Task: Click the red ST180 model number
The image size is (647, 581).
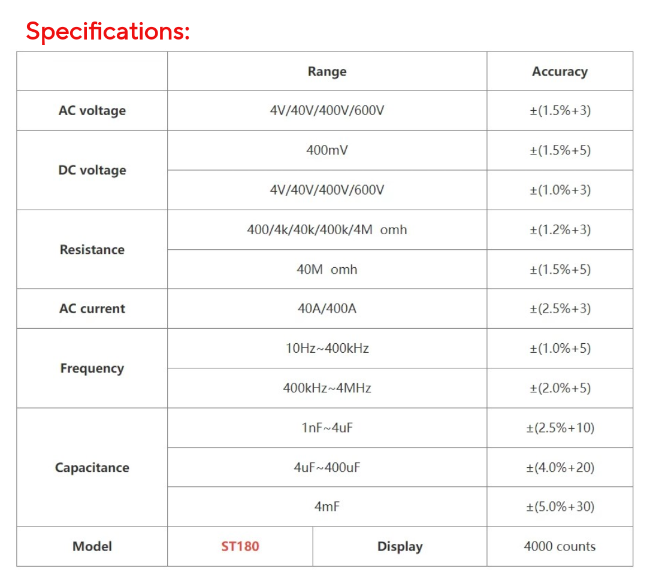Action: 240,546
